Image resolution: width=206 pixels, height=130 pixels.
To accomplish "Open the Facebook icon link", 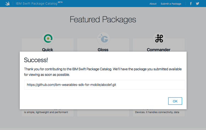I will coord(191,4).
